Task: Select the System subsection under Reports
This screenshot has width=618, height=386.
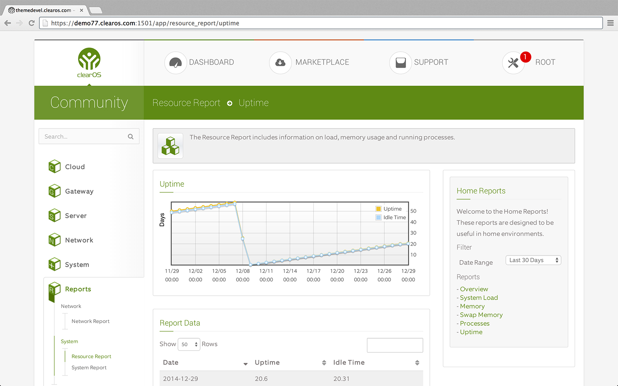Action: click(69, 341)
